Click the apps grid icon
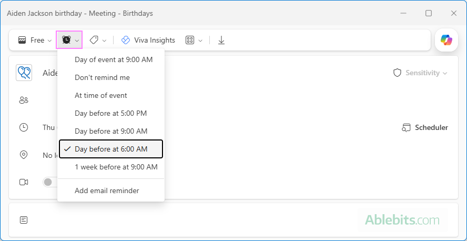The height and width of the screenshot is (241, 467). (190, 40)
